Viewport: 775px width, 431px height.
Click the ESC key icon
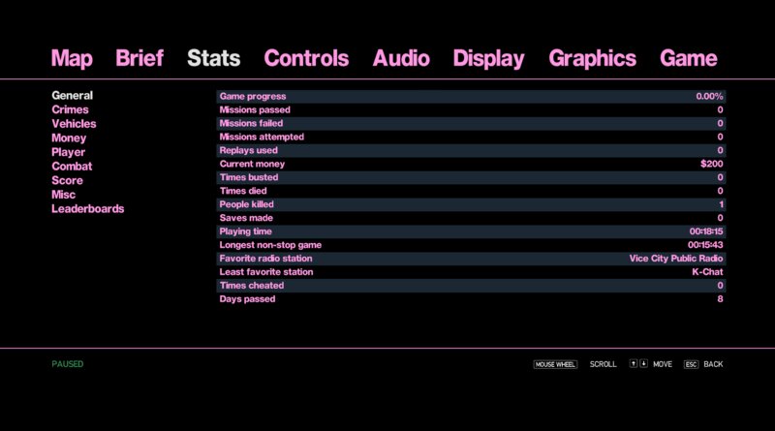coord(691,364)
